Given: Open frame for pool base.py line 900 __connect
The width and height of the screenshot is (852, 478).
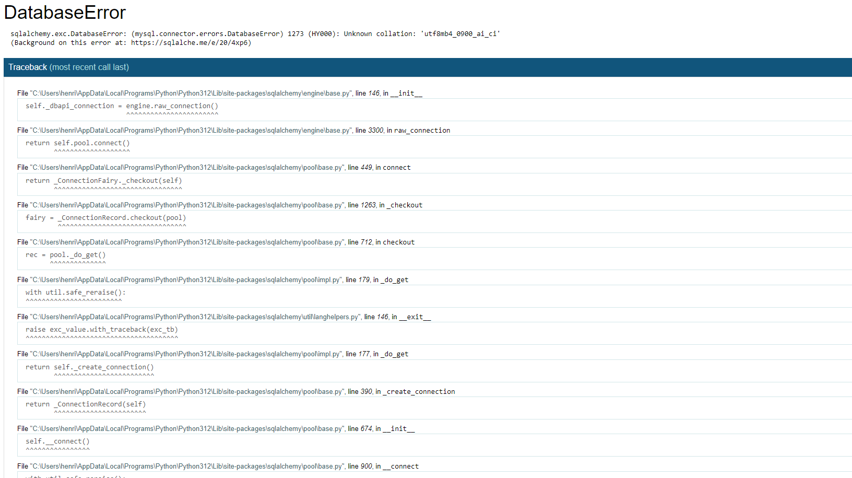Looking at the screenshot, I should pos(218,467).
